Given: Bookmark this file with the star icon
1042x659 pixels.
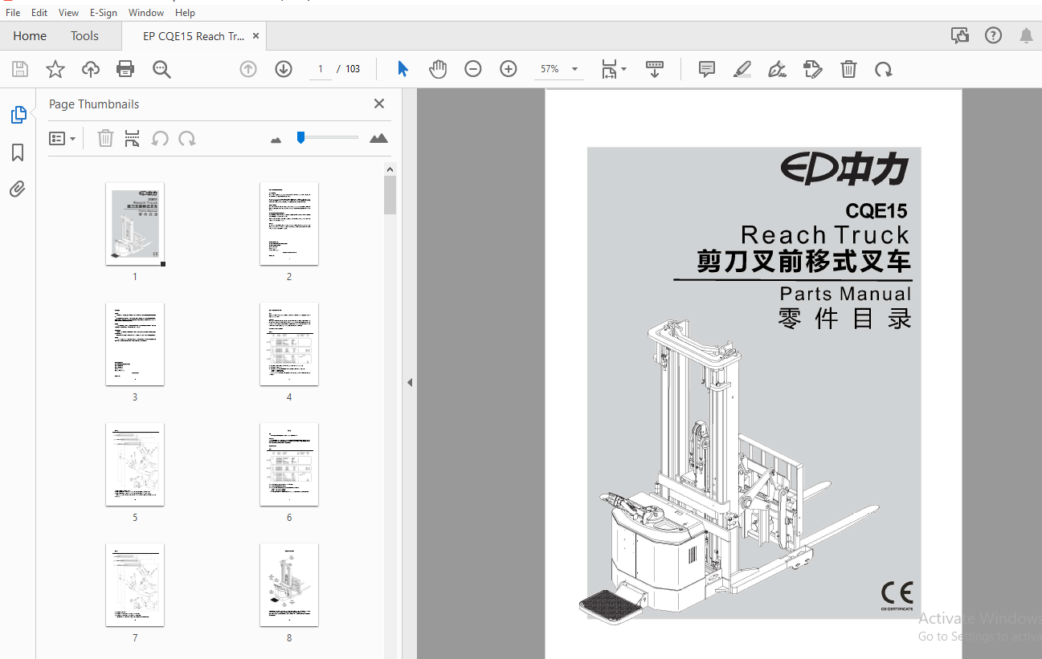Looking at the screenshot, I should 55,69.
